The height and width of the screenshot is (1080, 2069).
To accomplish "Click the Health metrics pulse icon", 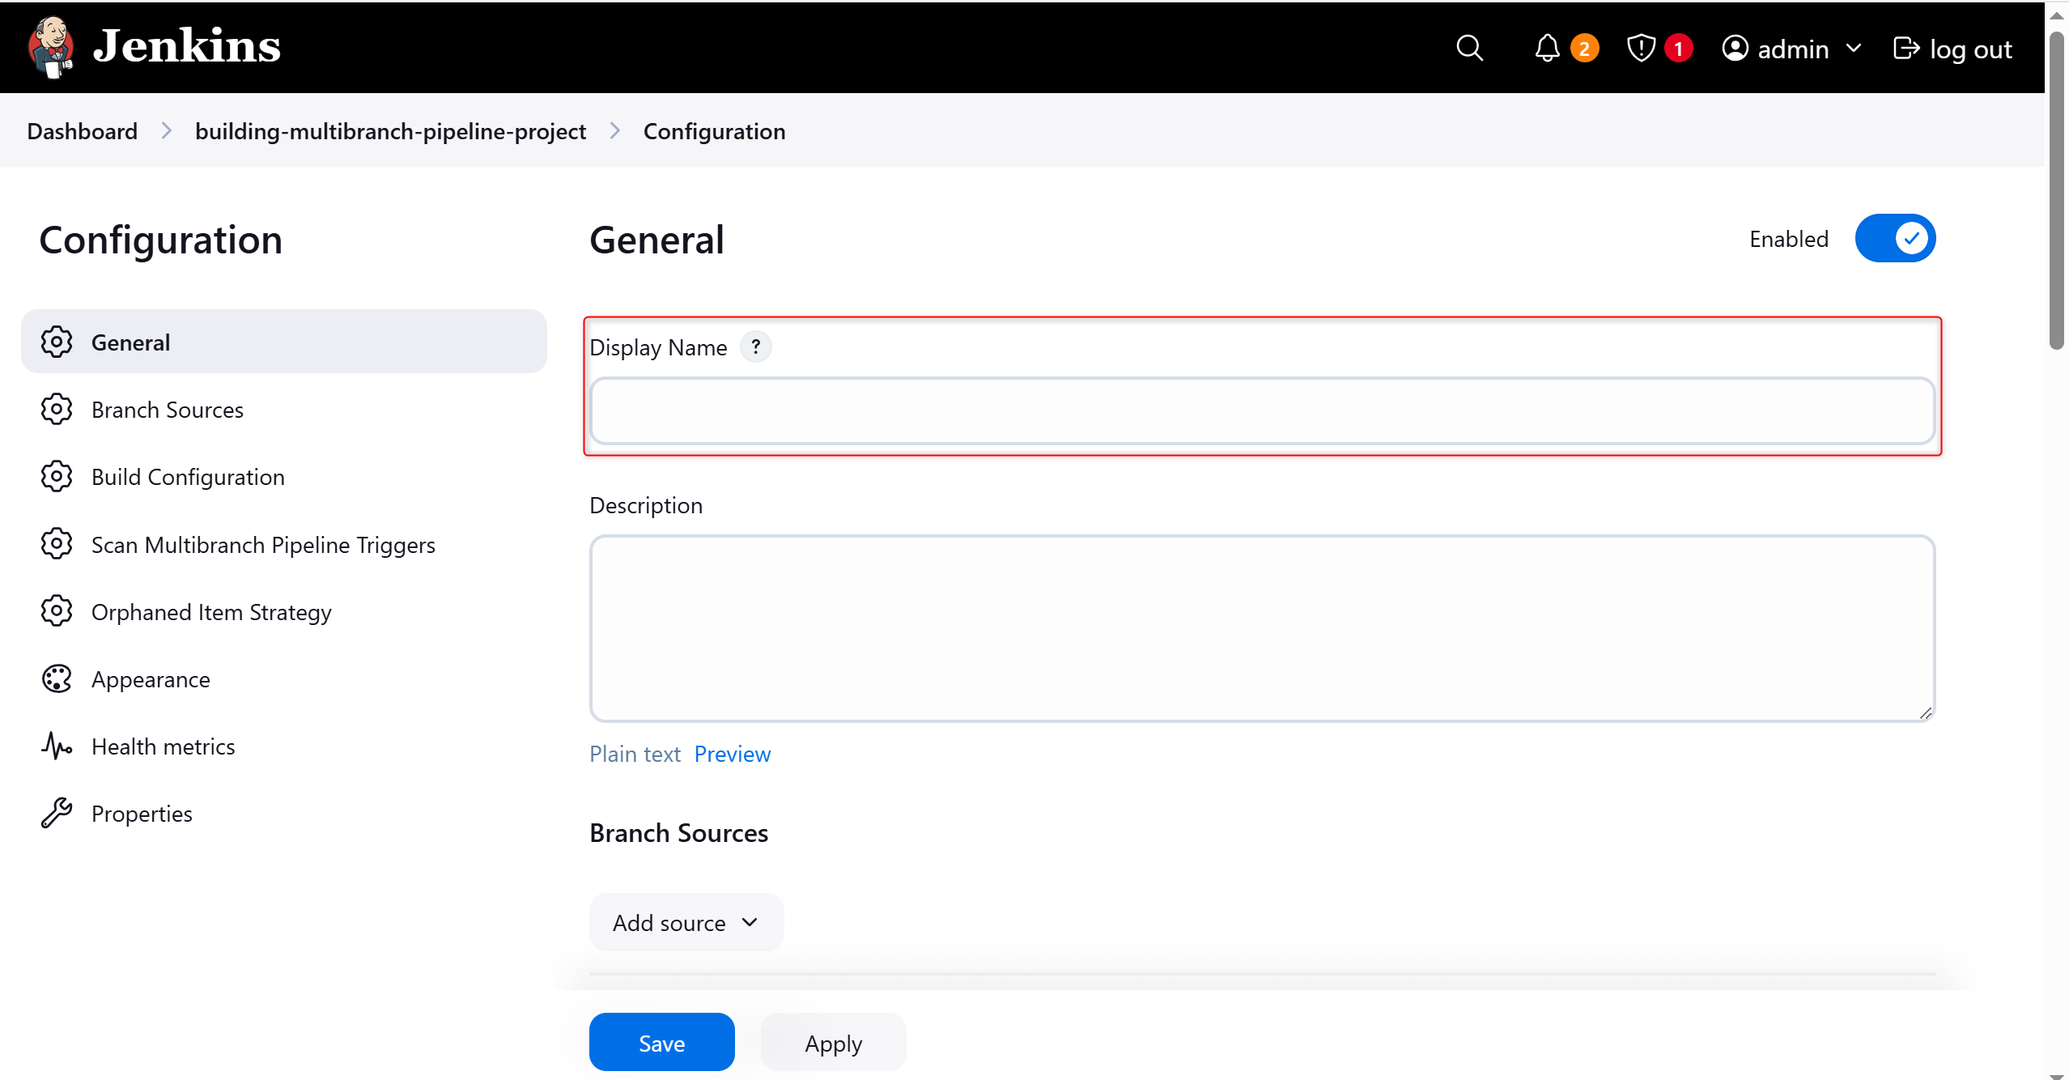I will coord(57,746).
